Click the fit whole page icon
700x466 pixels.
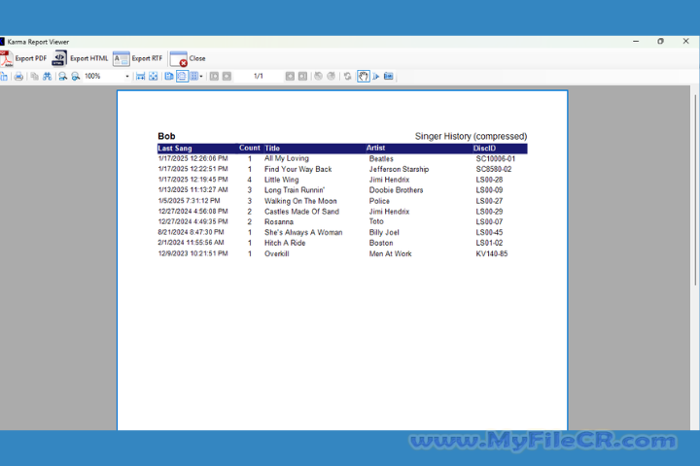[154, 77]
